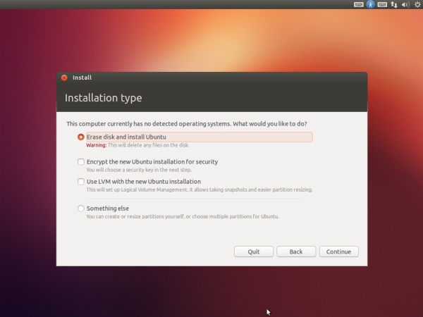Open the system gear menu
Image resolution: width=423 pixels, height=317 pixels.
(416, 4)
